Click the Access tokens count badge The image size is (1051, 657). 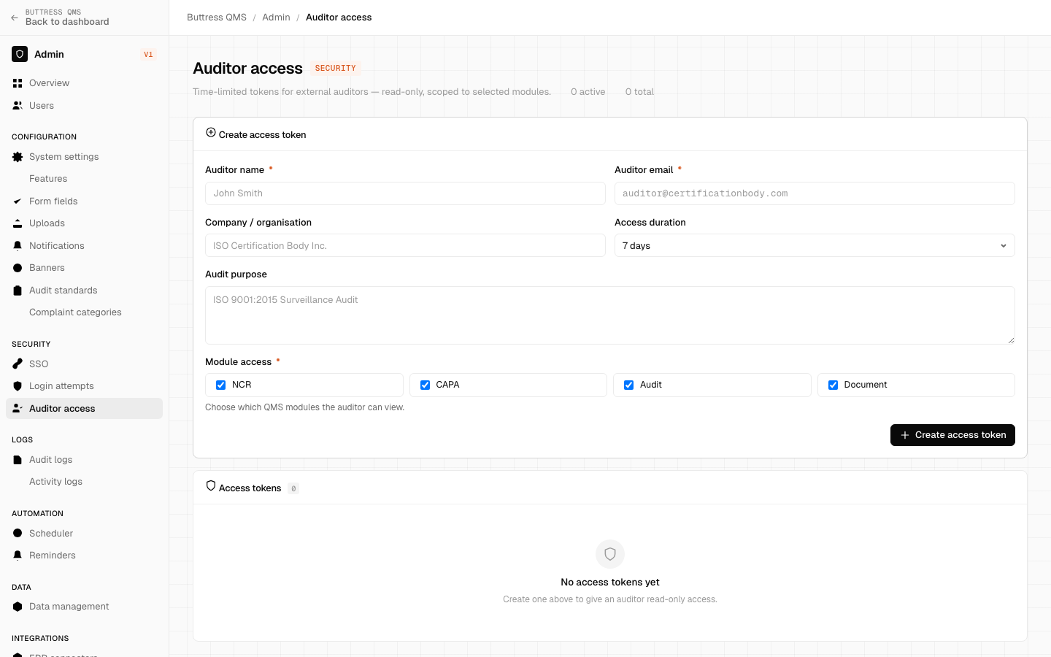pos(293,488)
